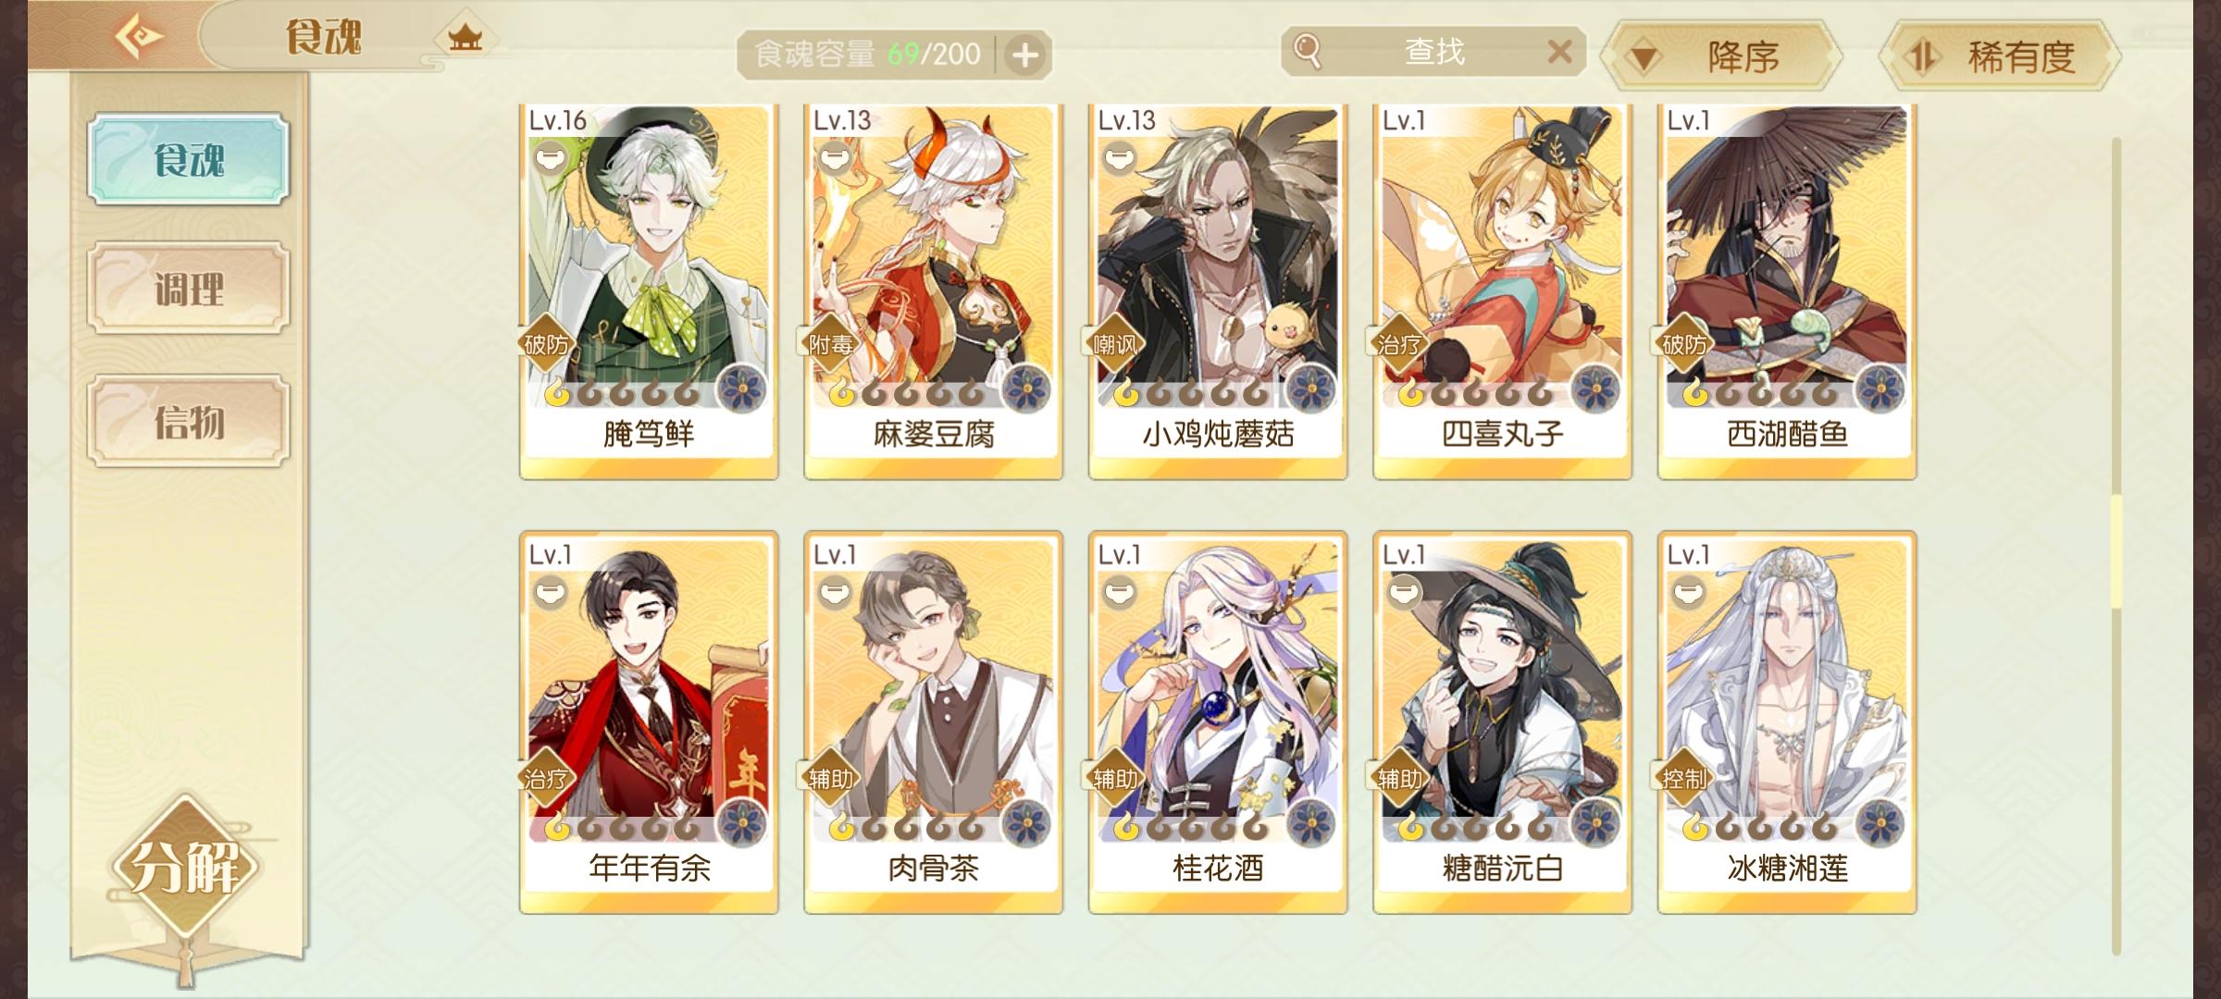
Task: Click the 嘲讽 role badge on 小鸡炖蘑菇
Action: (x=1115, y=345)
